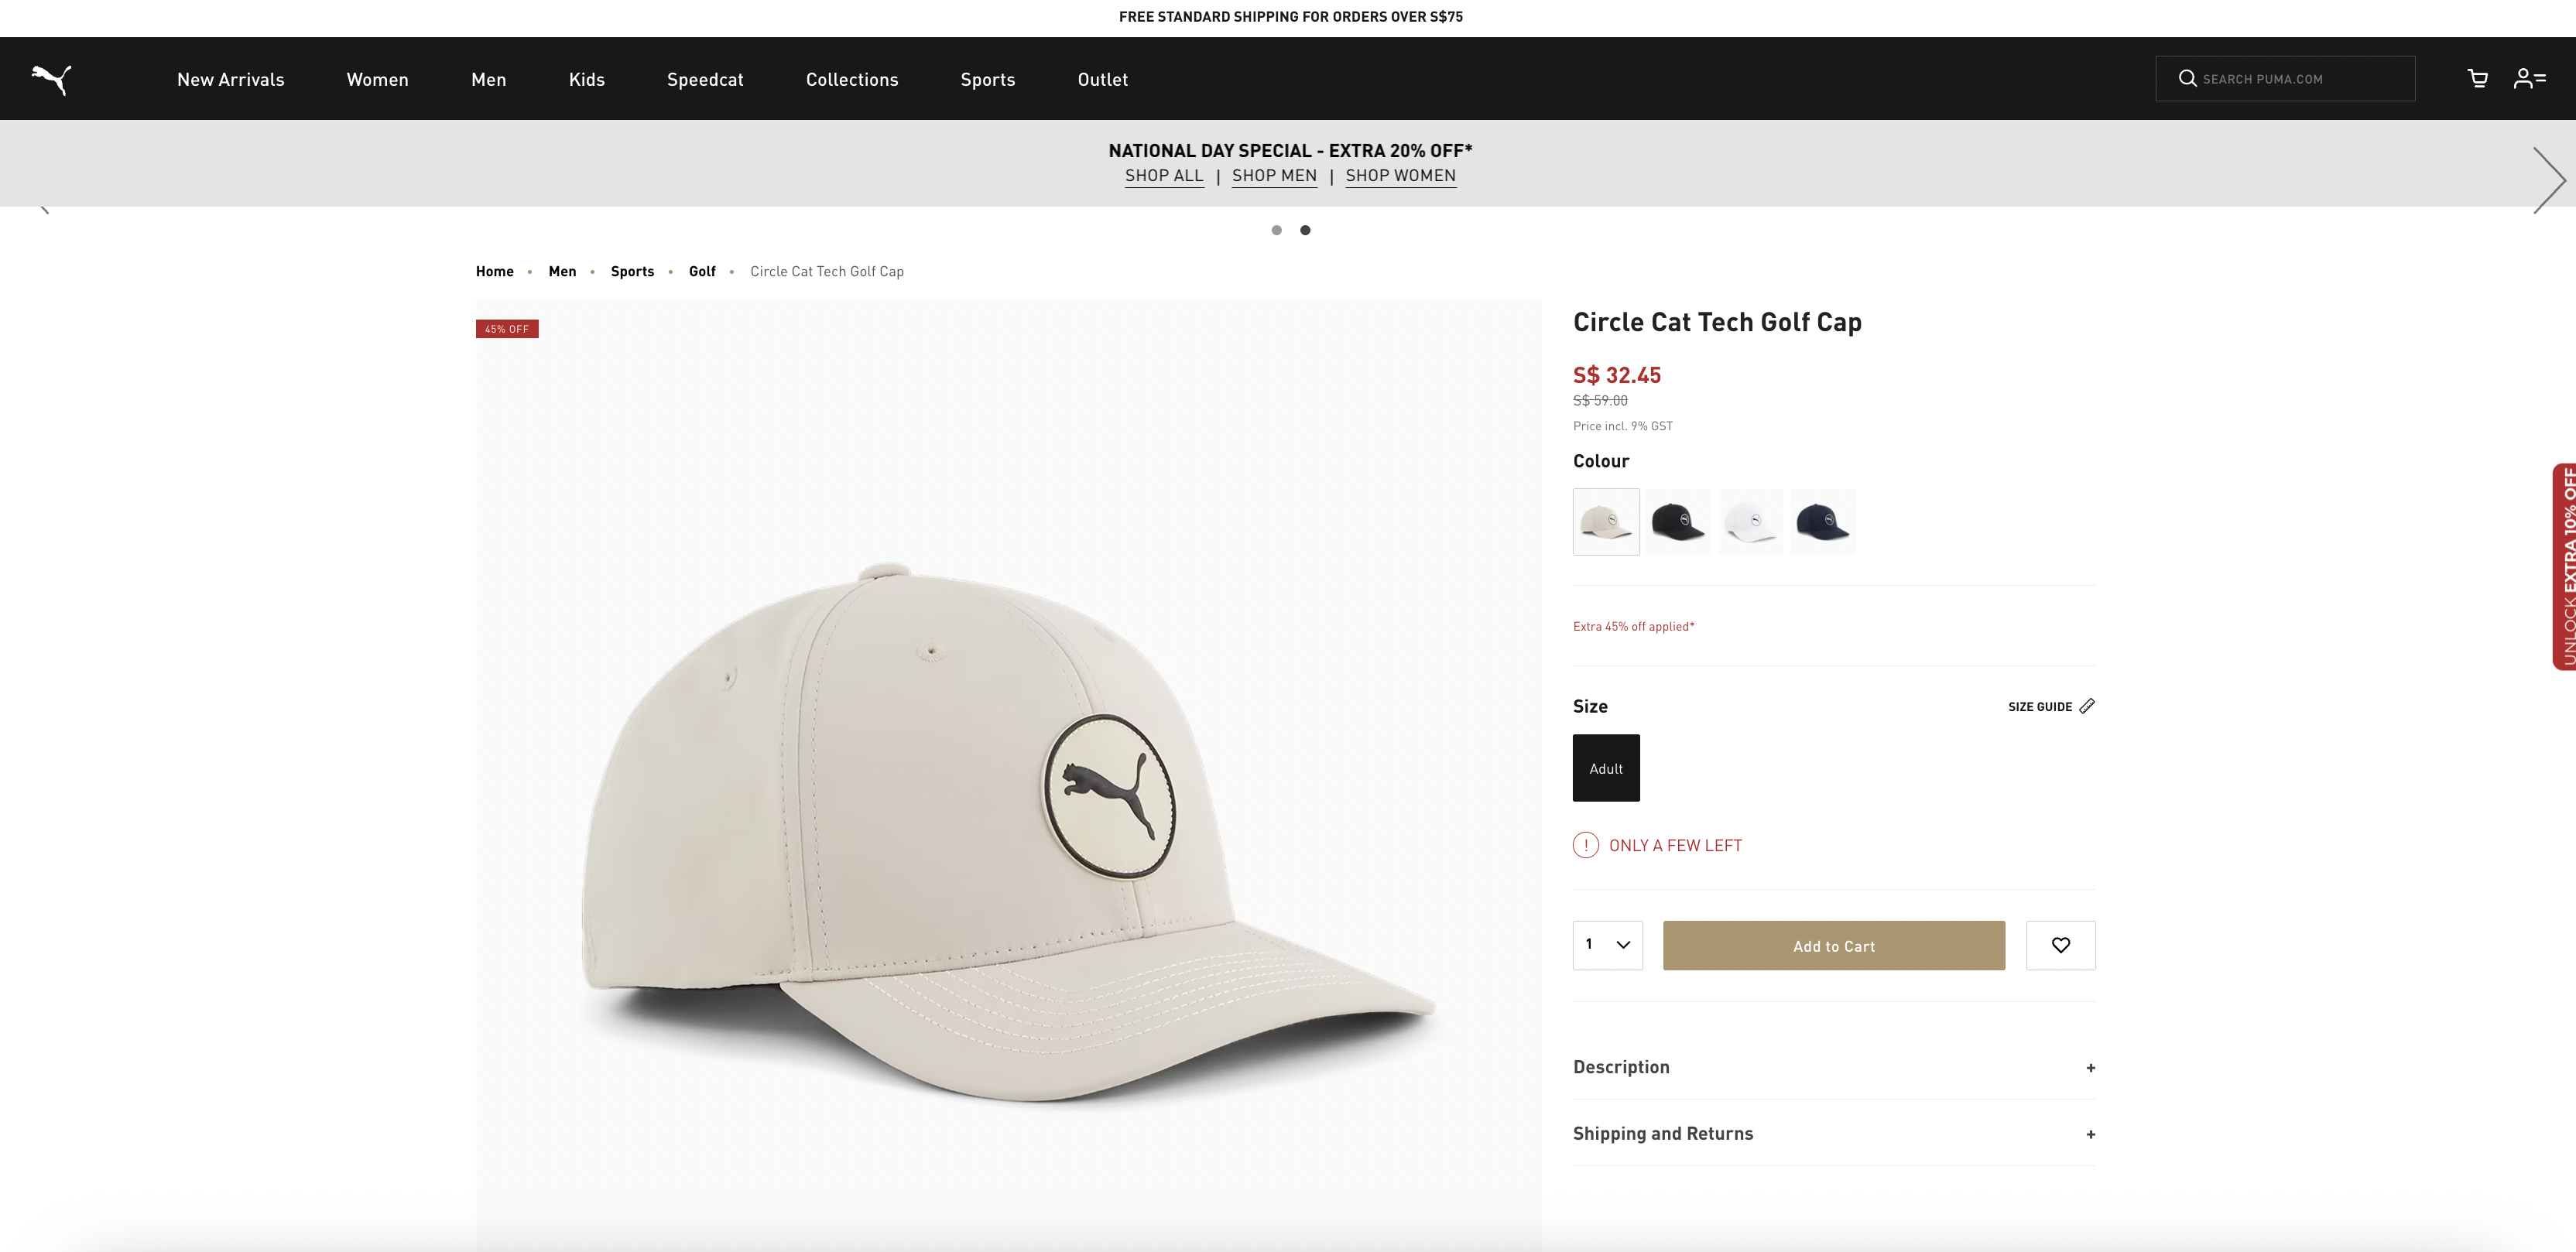Open the Outlet menu
2576x1252 pixels.
(x=1102, y=79)
